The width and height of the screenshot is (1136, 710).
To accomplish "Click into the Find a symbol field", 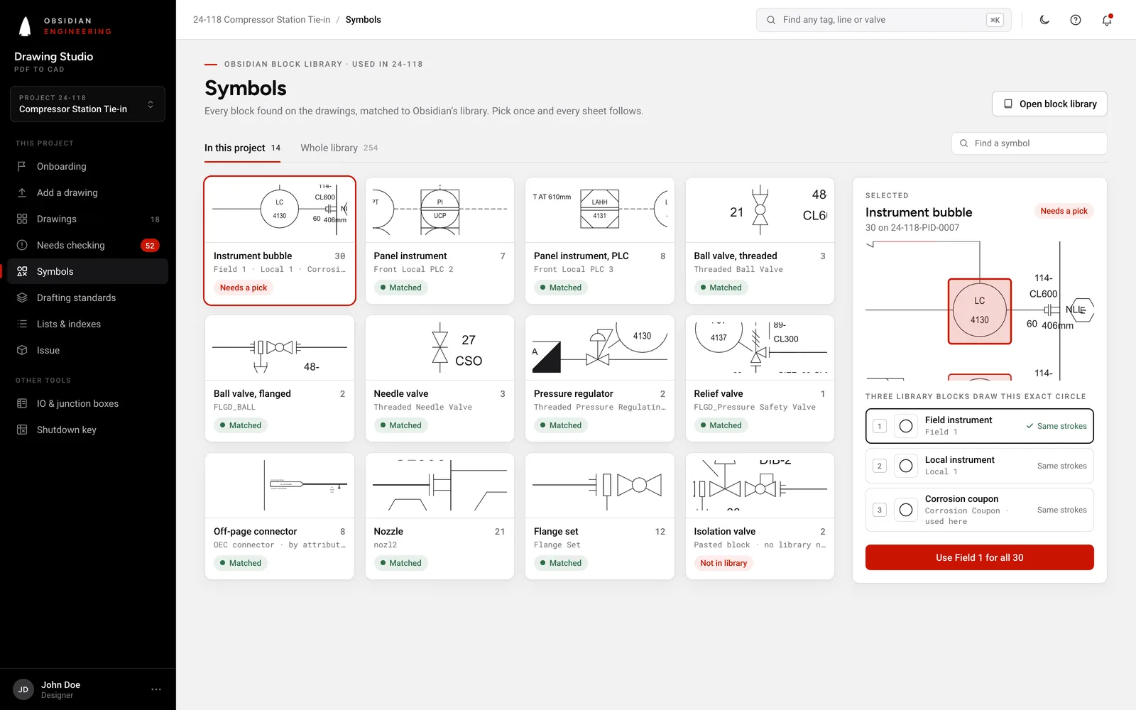I will [x=1029, y=143].
